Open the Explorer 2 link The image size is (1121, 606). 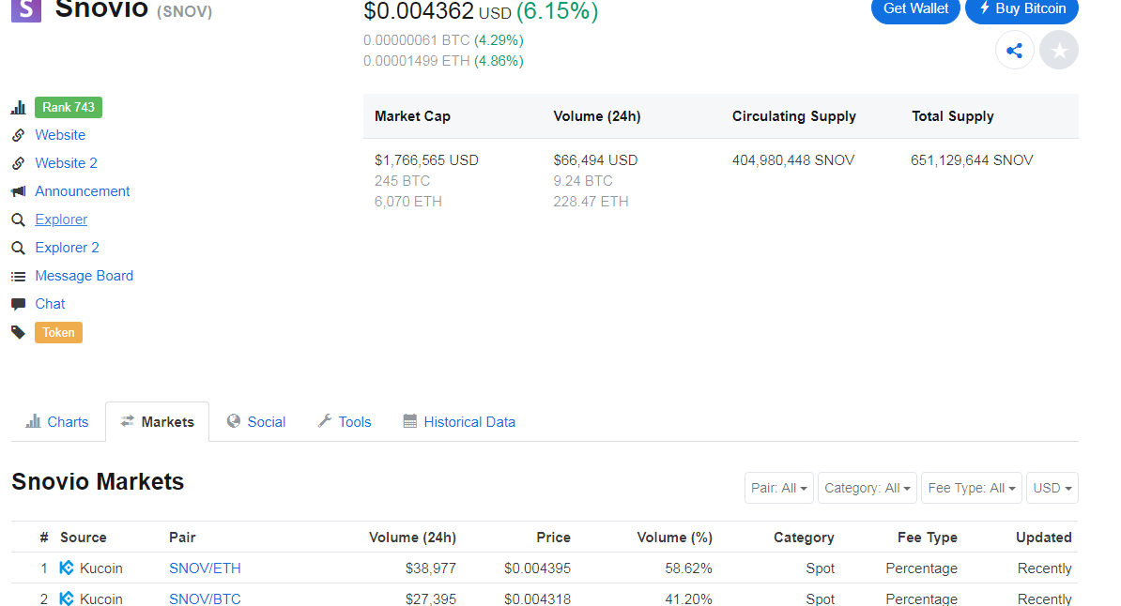point(68,248)
